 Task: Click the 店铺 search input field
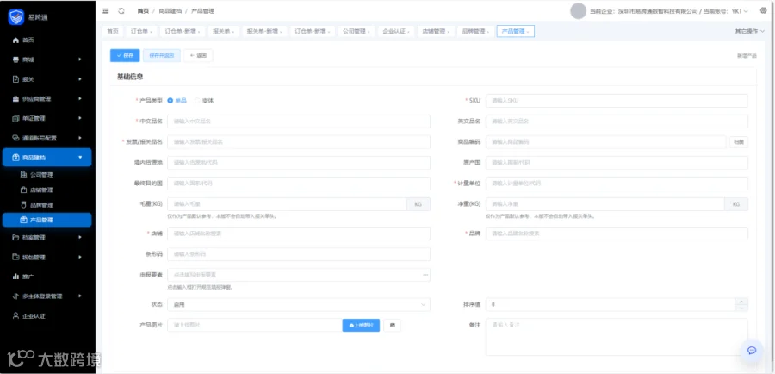click(x=299, y=234)
